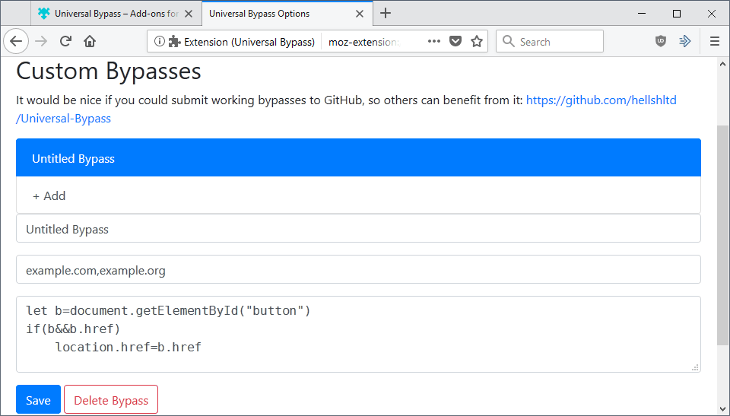The image size is (730, 416).
Task: Switch to Universal Bypass – Add-ons tab
Action: pyautogui.click(x=116, y=14)
